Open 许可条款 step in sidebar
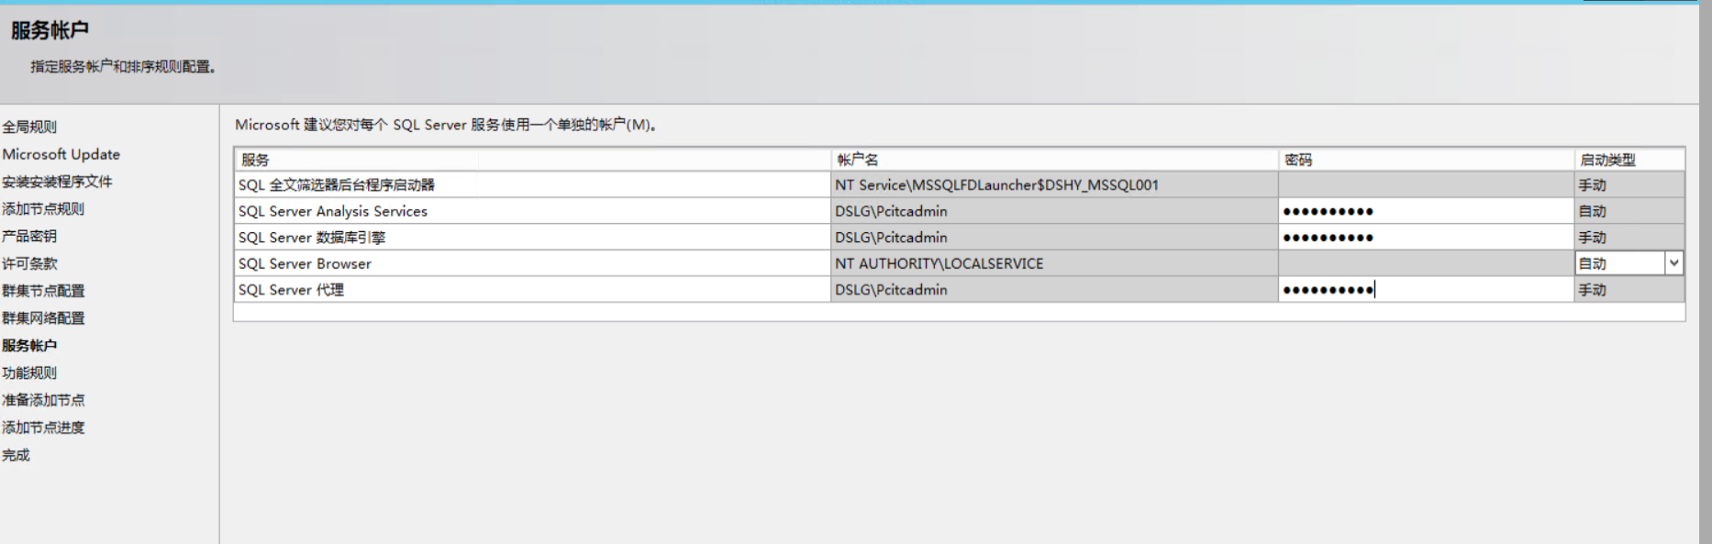This screenshot has height=544, width=1712. [x=29, y=263]
